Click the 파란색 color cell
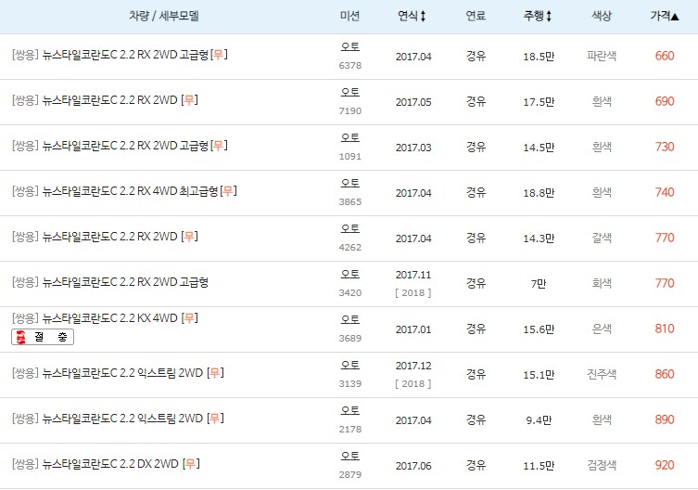This screenshot has width=698, height=490. 602,57
